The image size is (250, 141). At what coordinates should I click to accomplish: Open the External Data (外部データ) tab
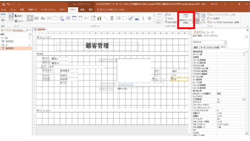(x=32, y=10)
